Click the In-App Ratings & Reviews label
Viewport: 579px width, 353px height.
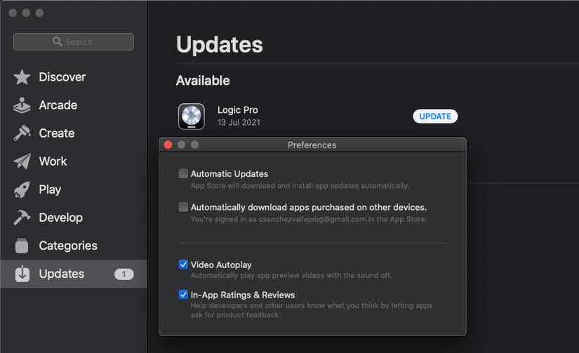tap(243, 295)
